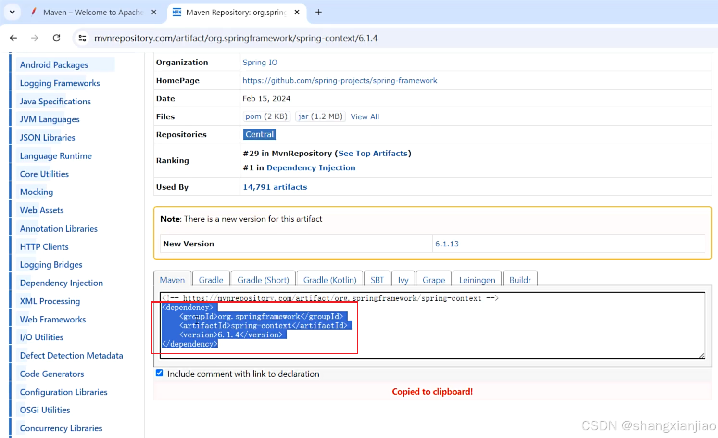Close the Maven Welcome to Apache tab
Screen dimensions: 718x438
coord(154,12)
